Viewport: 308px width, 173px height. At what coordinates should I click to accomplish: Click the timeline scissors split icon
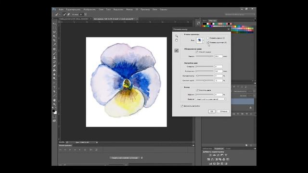tap(91, 149)
